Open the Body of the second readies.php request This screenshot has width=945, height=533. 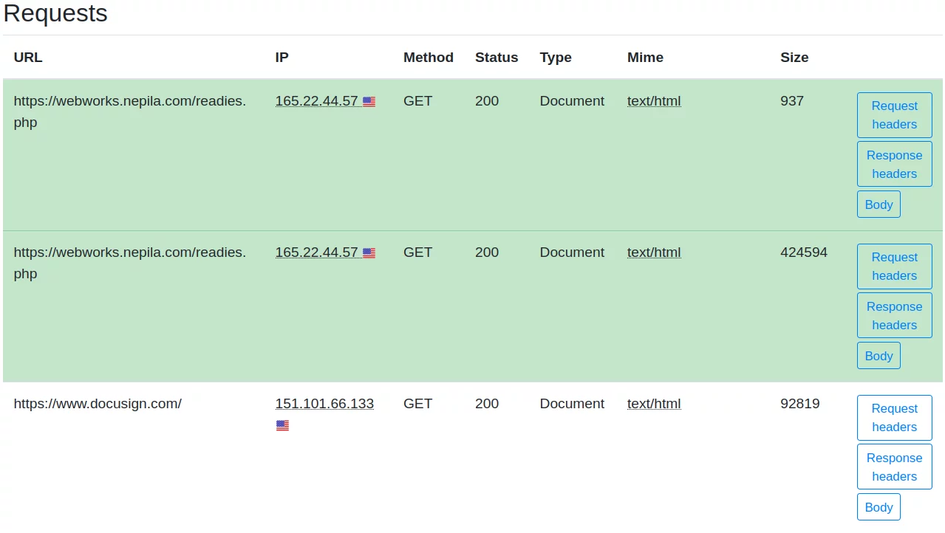coord(878,355)
